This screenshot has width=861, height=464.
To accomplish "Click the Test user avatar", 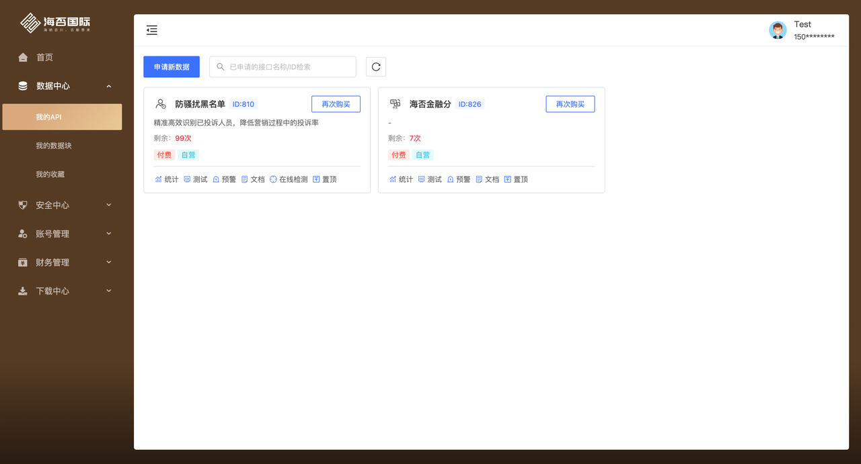I will 778,30.
